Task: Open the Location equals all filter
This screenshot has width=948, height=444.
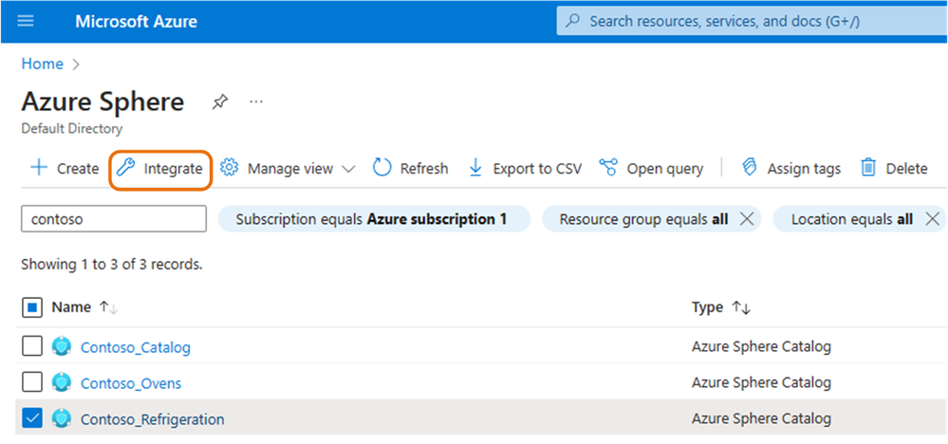Action: click(x=852, y=218)
